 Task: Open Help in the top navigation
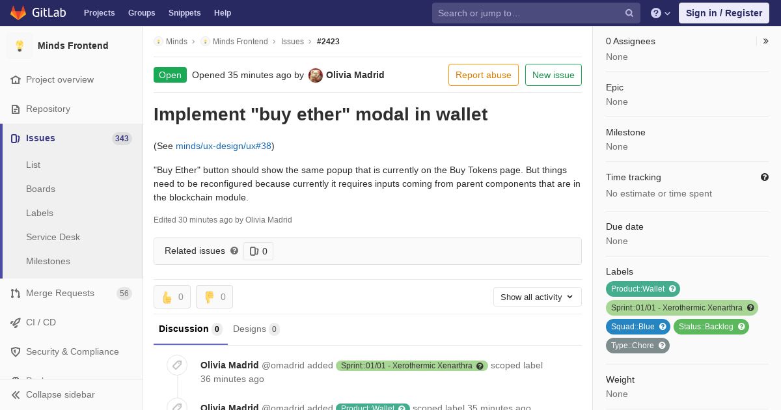[x=223, y=13]
